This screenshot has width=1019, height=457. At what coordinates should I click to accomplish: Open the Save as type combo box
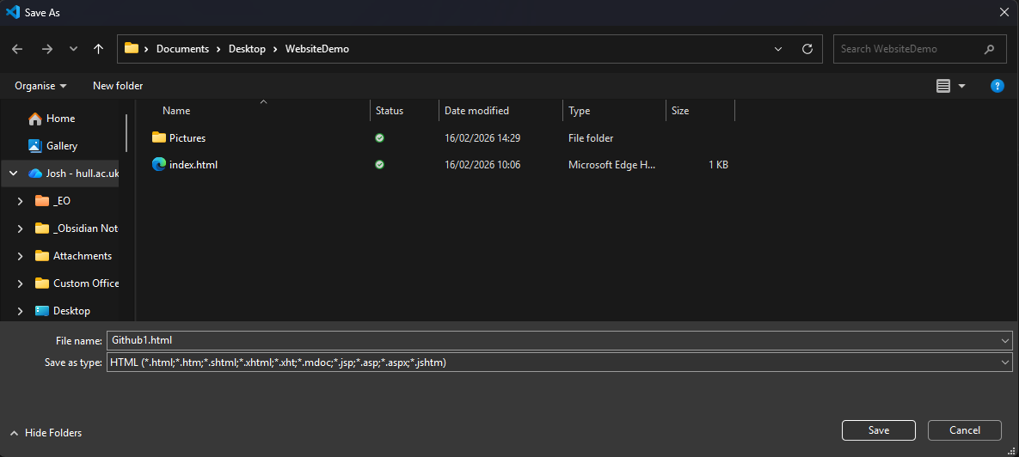point(559,363)
